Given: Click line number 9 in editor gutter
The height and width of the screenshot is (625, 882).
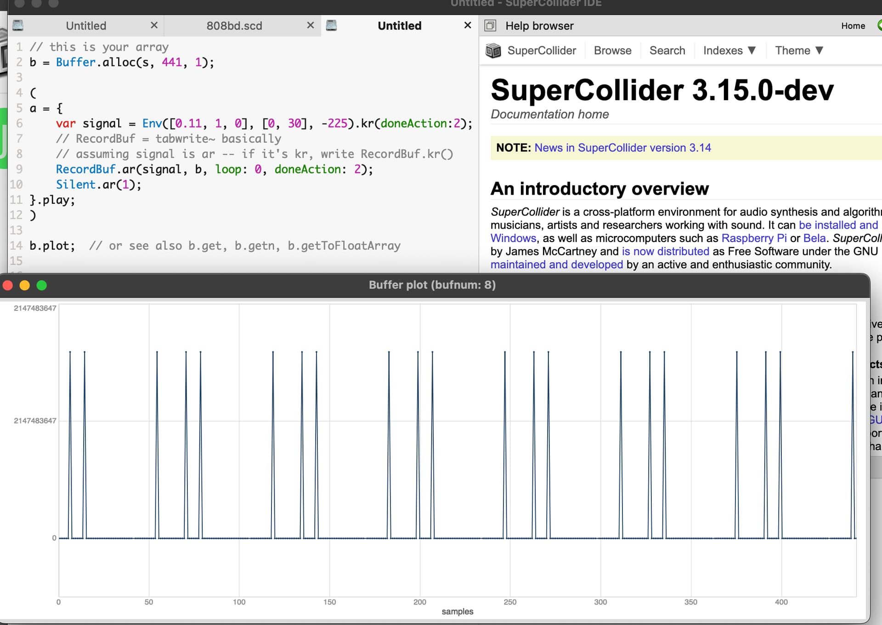Looking at the screenshot, I should point(19,169).
